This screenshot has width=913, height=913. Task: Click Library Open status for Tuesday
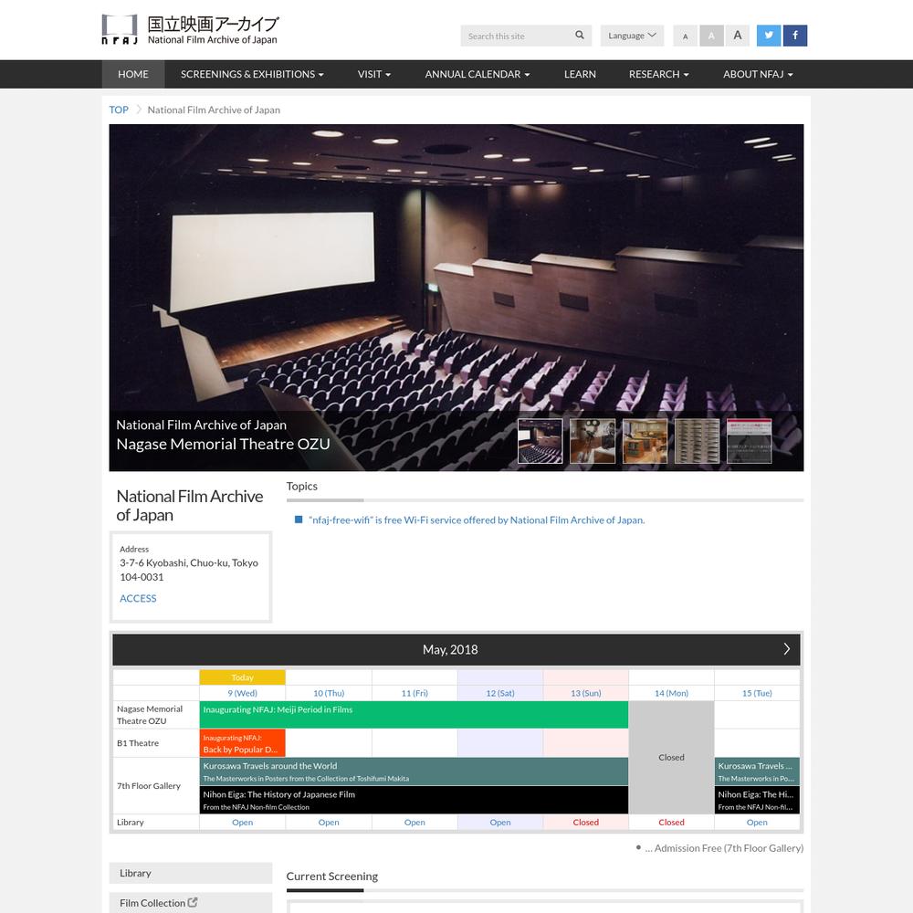[x=757, y=823]
